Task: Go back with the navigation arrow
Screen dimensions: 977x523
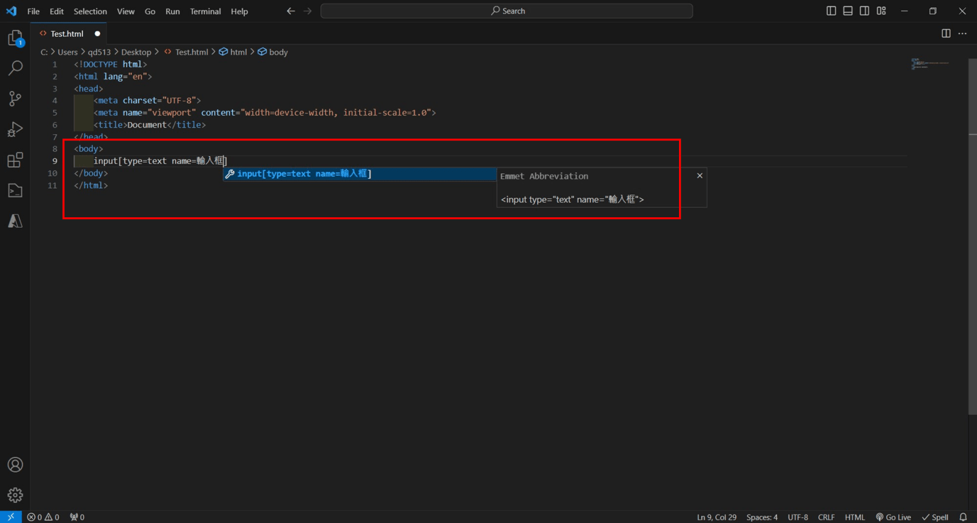Action: (x=291, y=11)
